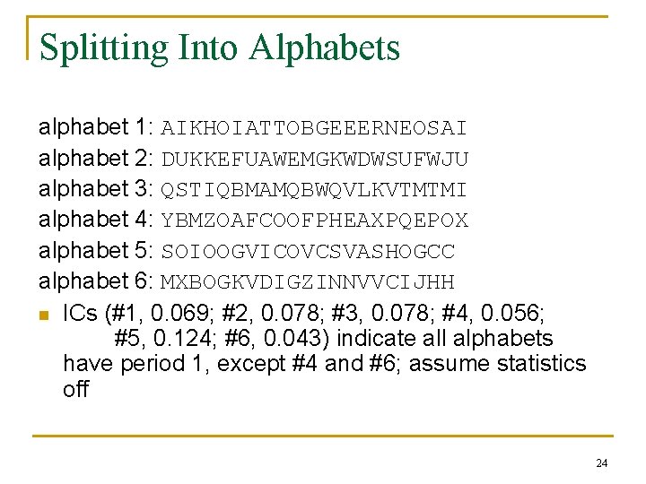Click the gold horizontal footer line

(323, 436)
